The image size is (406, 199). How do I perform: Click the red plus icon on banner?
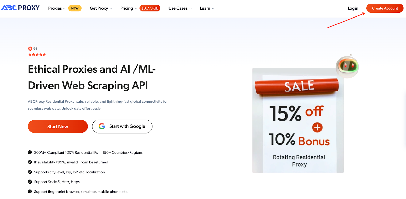click(317, 127)
